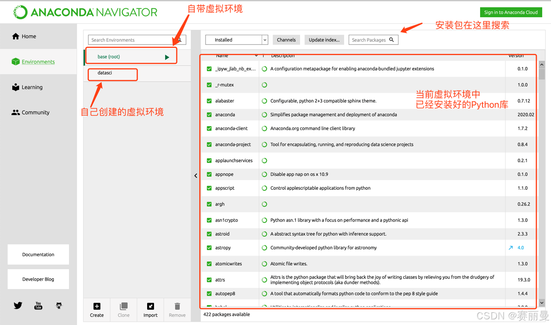Click the status circle icon for applaunchservices

264,161
